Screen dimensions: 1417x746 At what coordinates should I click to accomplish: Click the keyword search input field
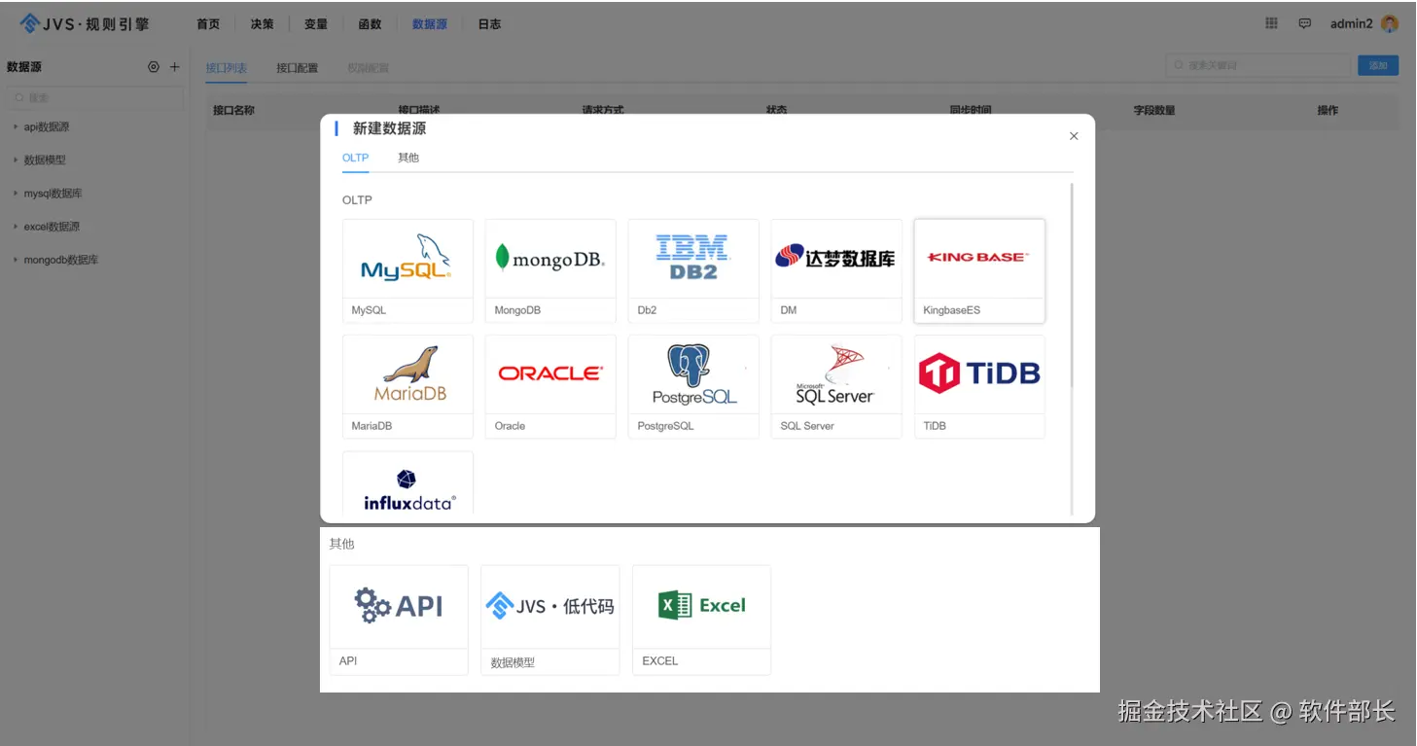(x=1257, y=65)
